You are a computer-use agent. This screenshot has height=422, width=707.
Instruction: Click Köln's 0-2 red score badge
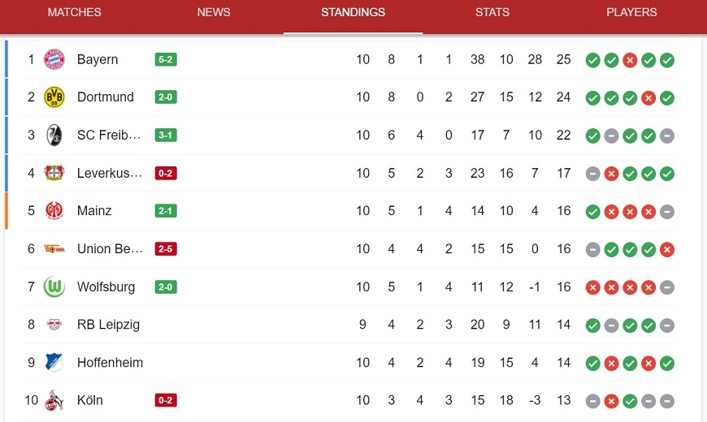pyautogui.click(x=166, y=400)
